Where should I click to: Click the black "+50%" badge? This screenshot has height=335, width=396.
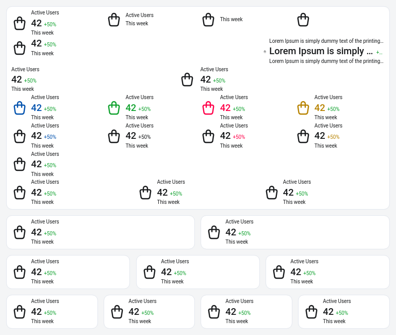pyautogui.click(x=144, y=137)
